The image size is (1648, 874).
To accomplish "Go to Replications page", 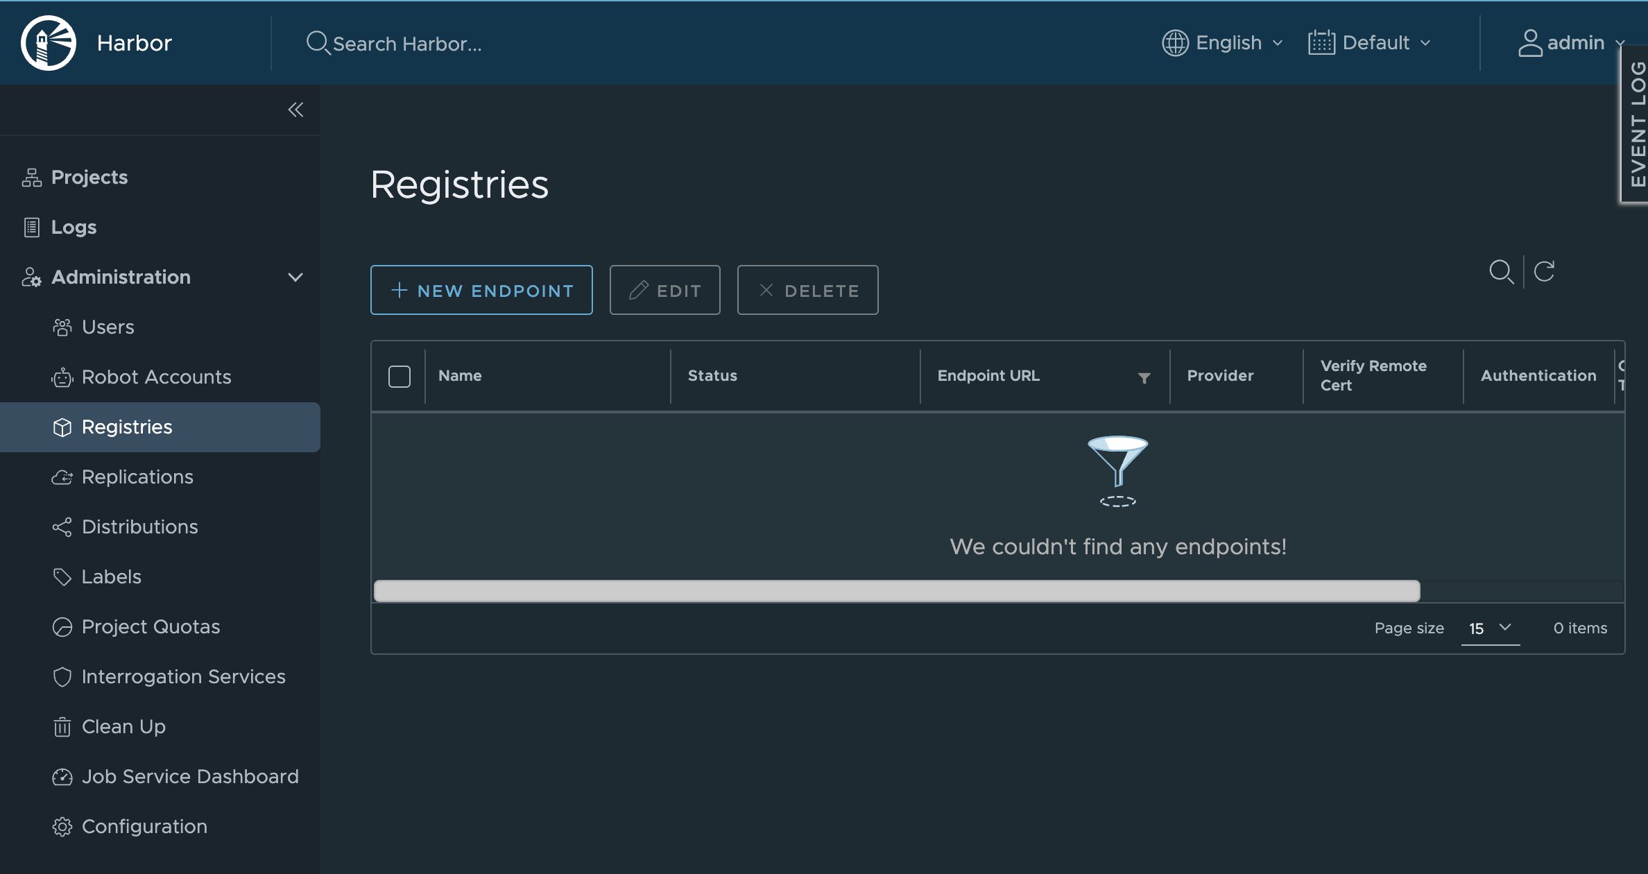I will click(137, 477).
